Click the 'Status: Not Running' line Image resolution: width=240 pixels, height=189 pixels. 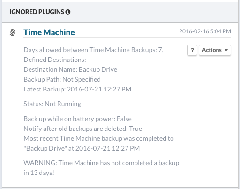pos(52,104)
